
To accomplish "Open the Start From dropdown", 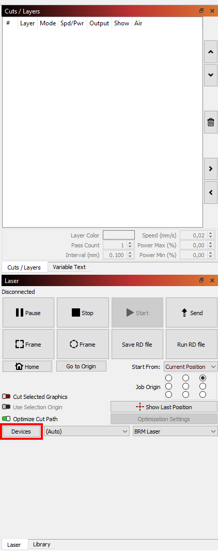I will click(191, 366).
